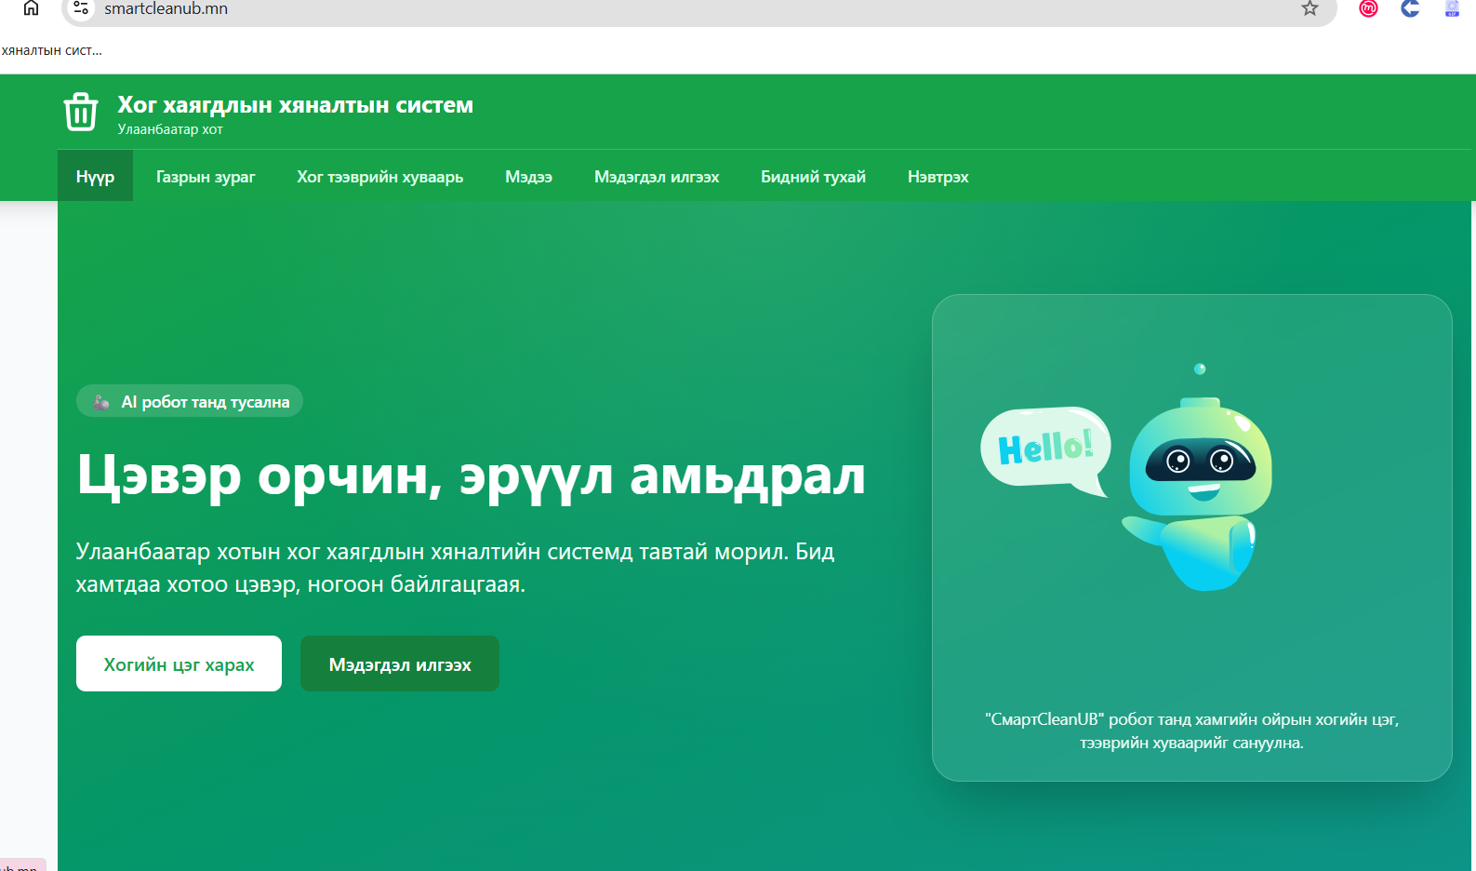Viewport: 1476px width, 871px height.
Task: Click the Hello robot illustration
Action: [x=1127, y=477]
